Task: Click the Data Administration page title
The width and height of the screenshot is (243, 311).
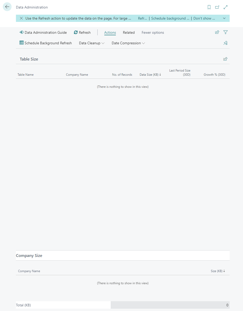Action: pos(32,7)
